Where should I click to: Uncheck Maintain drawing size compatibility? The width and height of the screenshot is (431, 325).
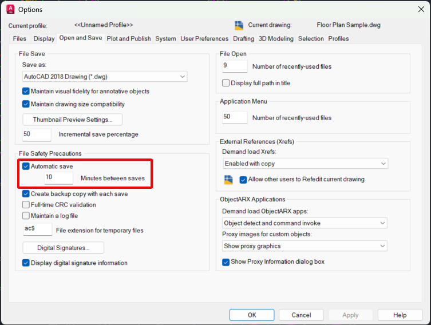point(26,104)
